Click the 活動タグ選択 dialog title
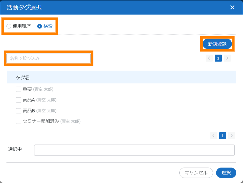243x183 pixels. pyautogui.click(x=24, y=7)
